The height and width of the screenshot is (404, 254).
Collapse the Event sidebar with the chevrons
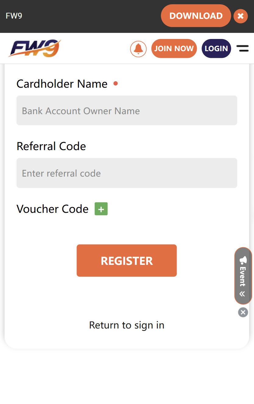243,293
